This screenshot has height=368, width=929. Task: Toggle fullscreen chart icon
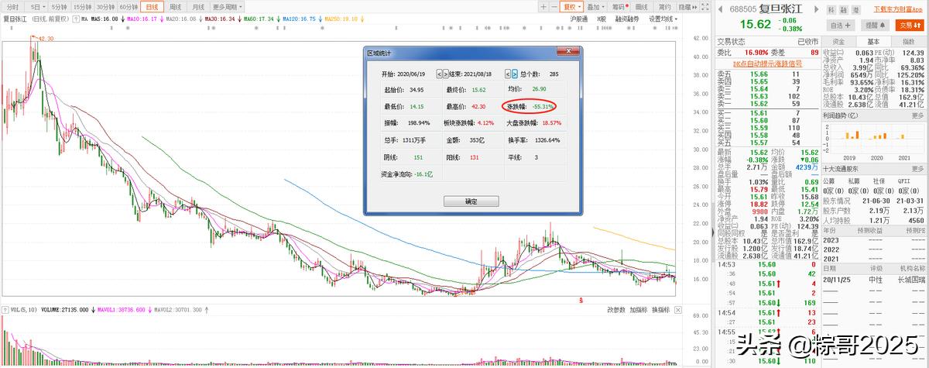pyautogui.click(x=704, y=7)
